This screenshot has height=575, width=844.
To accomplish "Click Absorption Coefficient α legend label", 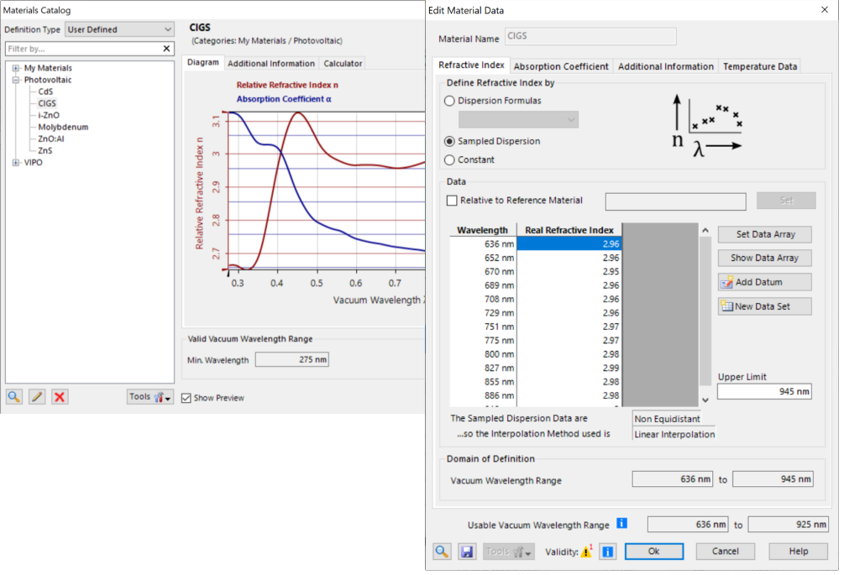I will click(x=284, y=100).
